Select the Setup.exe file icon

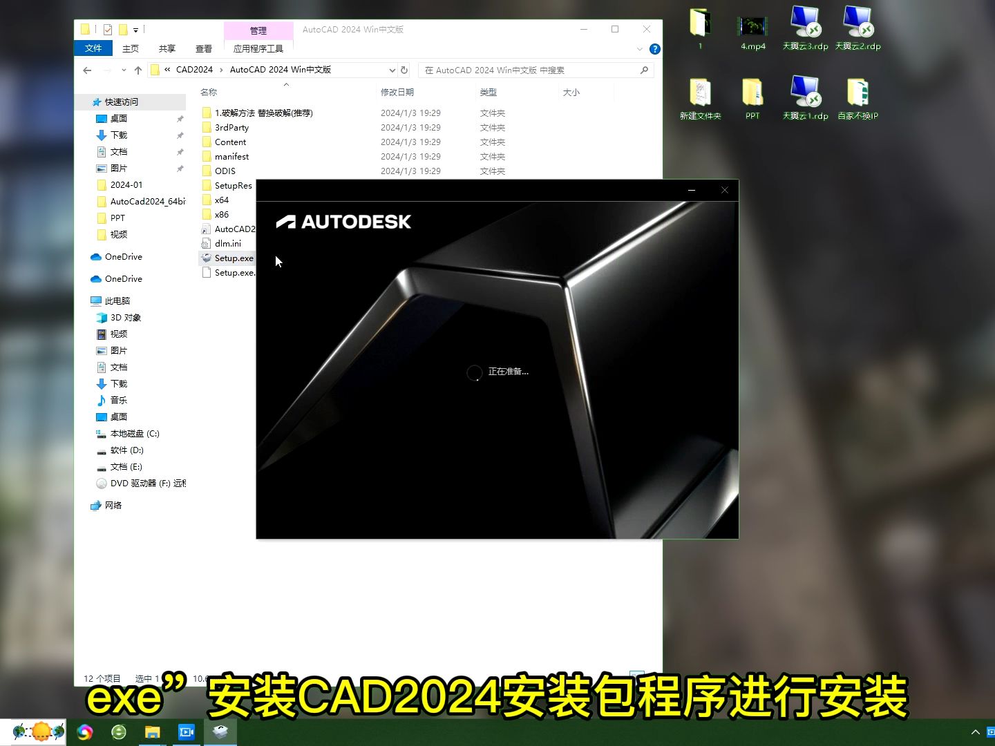click(x=206, y=258)
